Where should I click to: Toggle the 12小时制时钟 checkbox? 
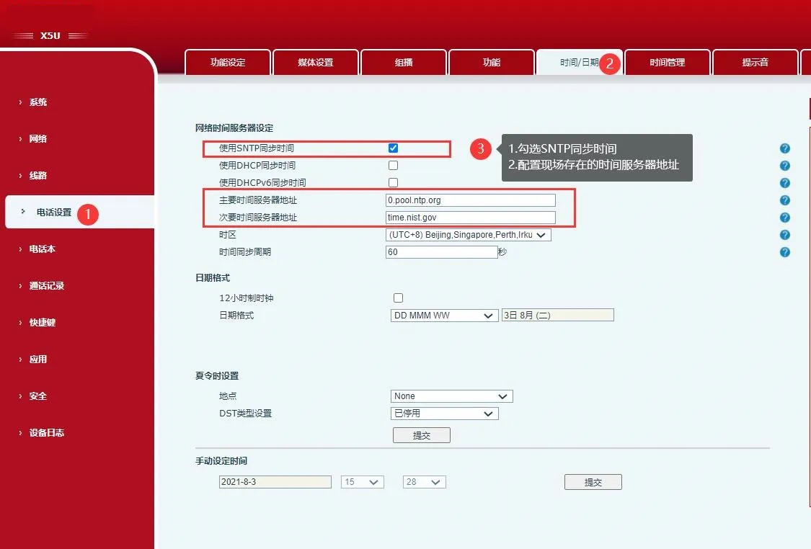click(x=398, y=298)
